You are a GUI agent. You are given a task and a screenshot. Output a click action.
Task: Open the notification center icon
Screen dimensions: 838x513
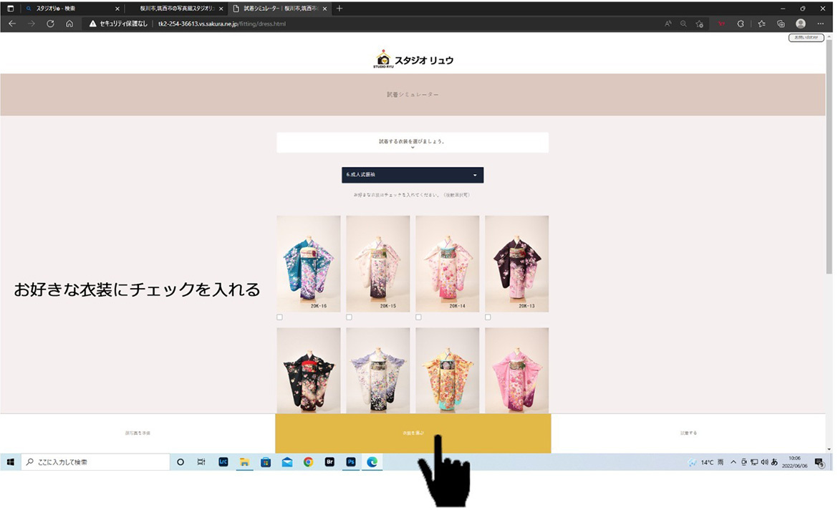click(820, 463)
